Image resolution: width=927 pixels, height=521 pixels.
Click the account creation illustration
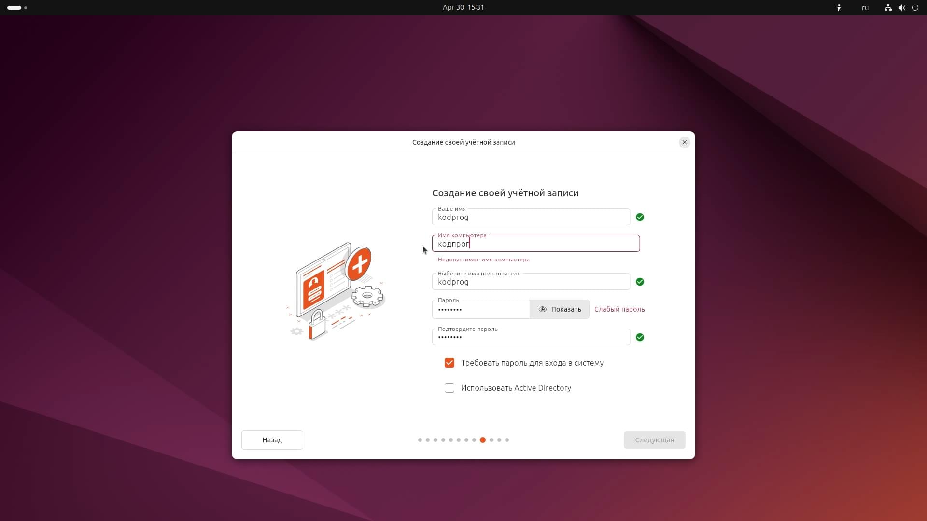(336, 291)
